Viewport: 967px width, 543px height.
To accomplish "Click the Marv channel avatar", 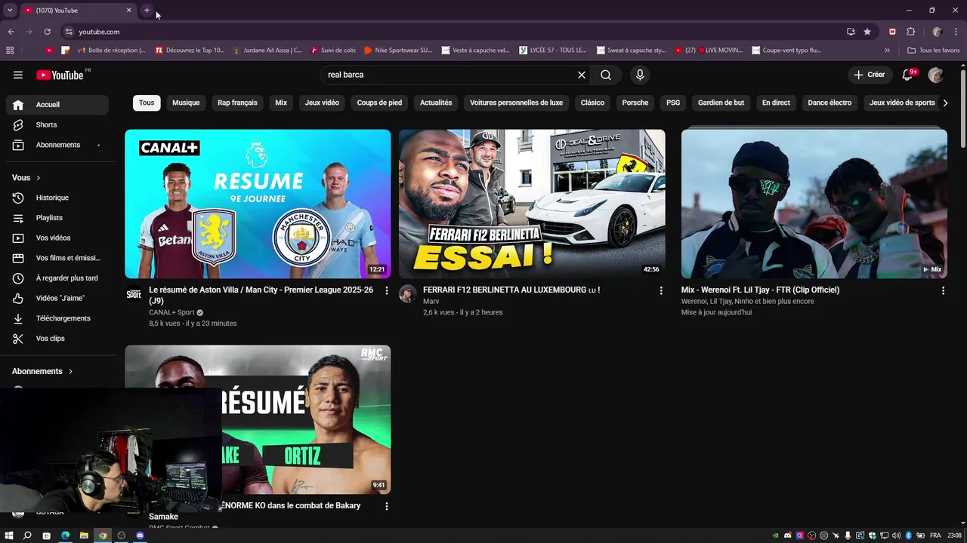I will (x=408, y=293).
